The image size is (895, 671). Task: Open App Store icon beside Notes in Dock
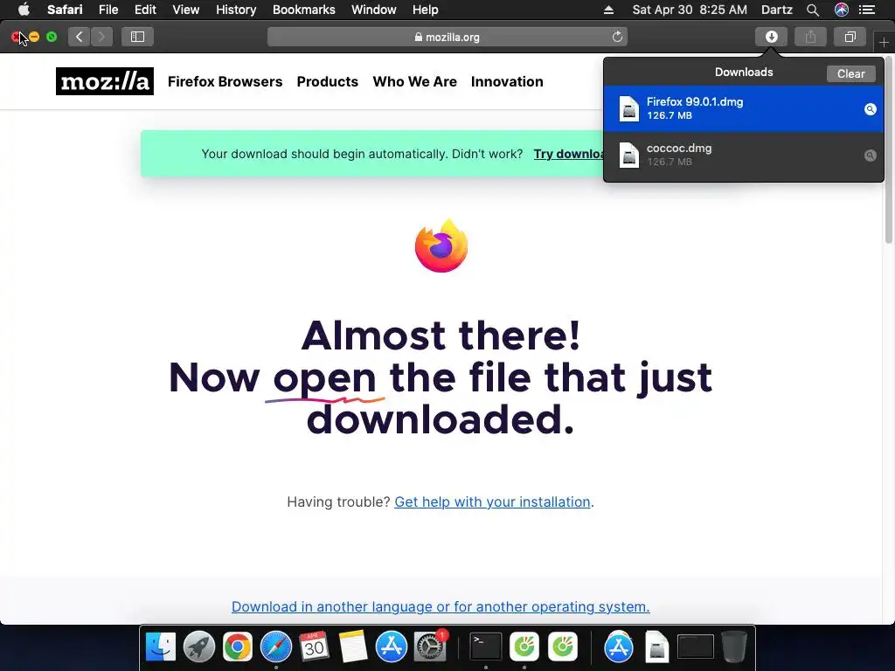pos(391,647)
